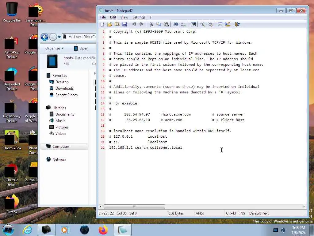Select ChomikBox desktop shortcut

pyautogui.click(x=12, y=140)
